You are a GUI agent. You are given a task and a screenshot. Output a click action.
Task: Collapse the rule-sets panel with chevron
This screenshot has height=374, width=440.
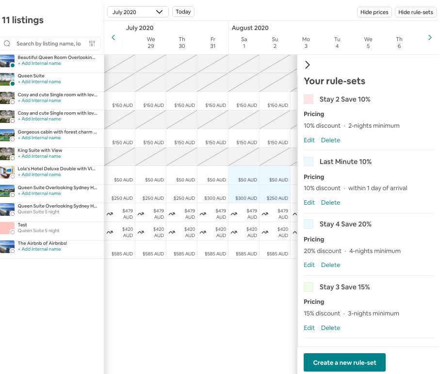point(307,65)
